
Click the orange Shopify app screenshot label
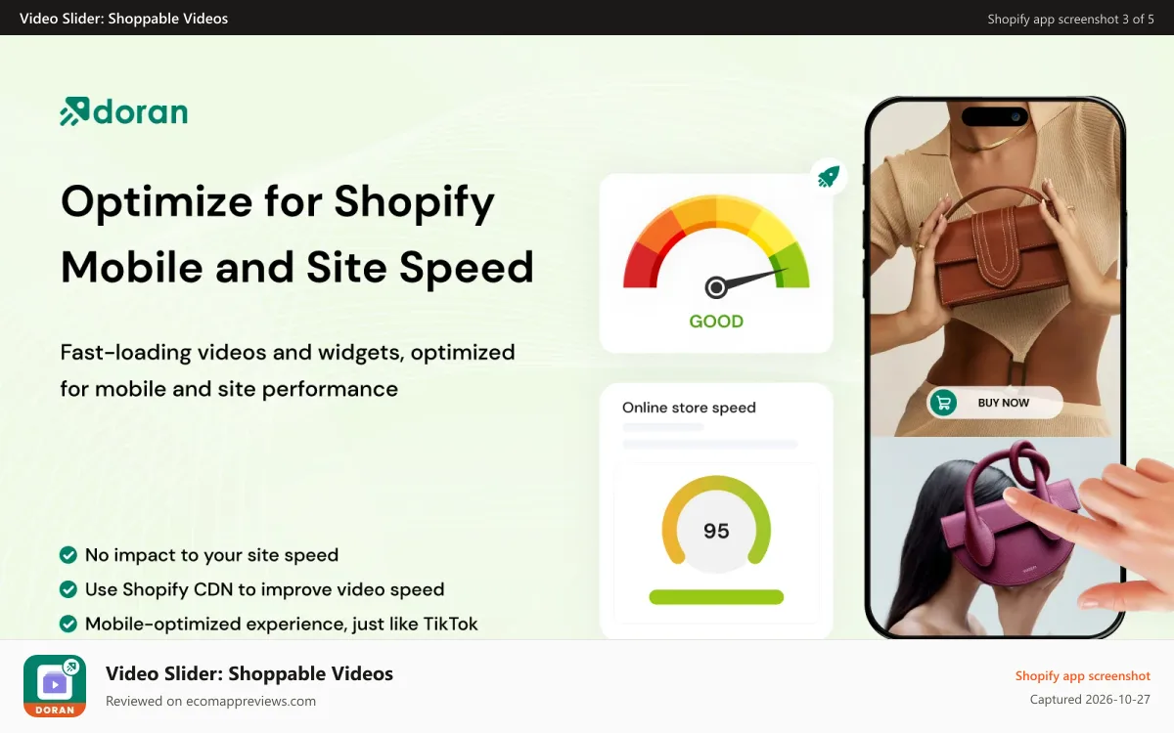pyautogui.click(x=1083, y=675)
